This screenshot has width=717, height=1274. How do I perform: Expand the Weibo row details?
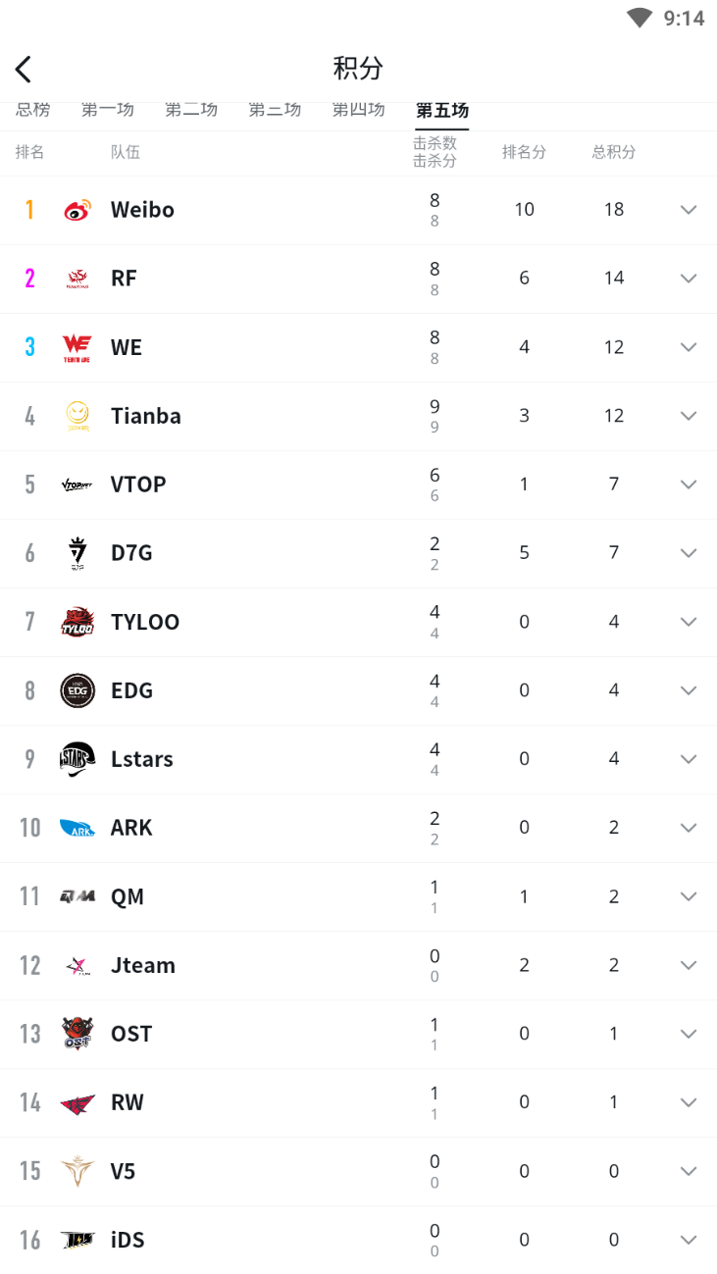click(x=689, y=210)
